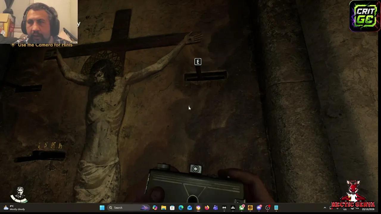Open File Explorer from the taskbar

click(163, 208)
